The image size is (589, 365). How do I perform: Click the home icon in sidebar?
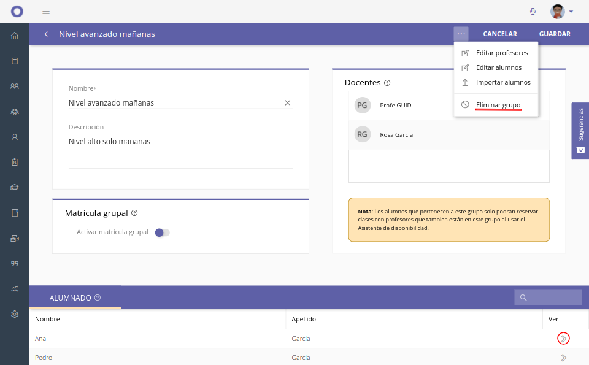15,36
